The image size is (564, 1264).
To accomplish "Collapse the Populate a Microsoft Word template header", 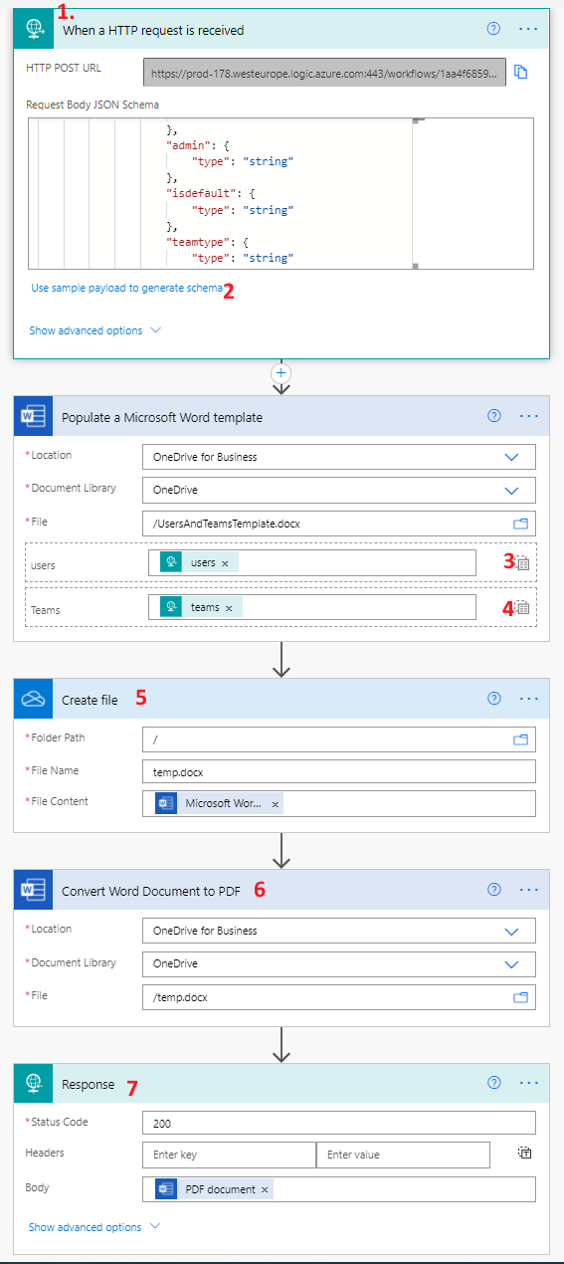I will tap(282, 417).
